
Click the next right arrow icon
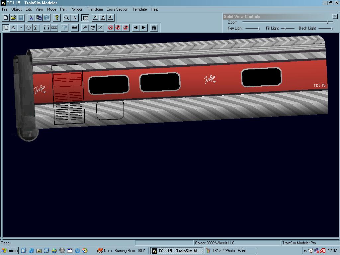tap(144, 28)
